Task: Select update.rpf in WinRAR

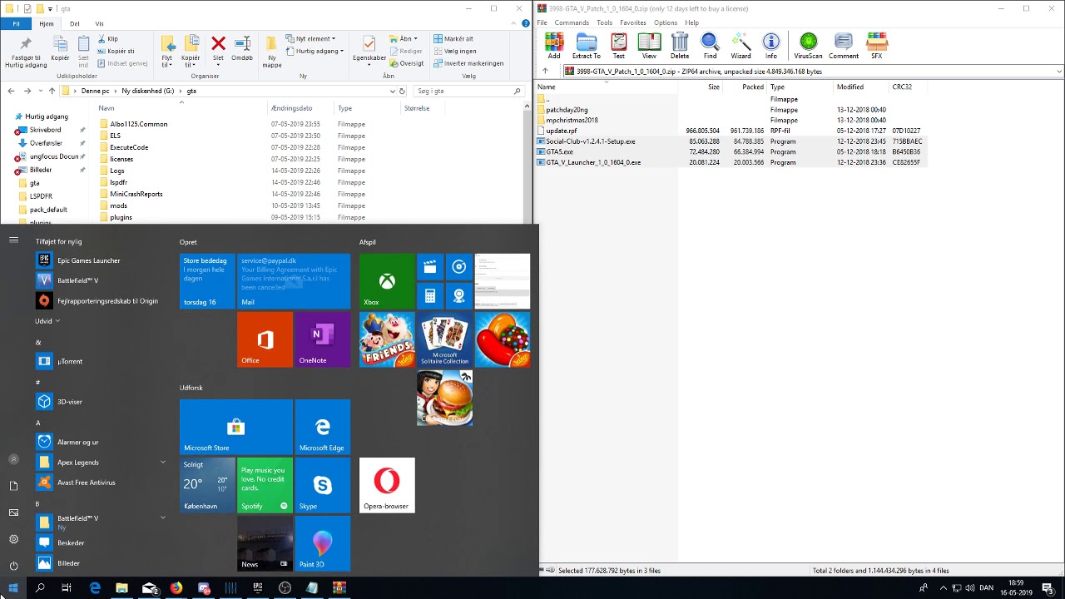Action: pos(562,131)
